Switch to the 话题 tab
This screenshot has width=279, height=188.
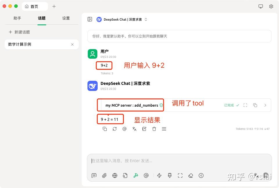(x=42, y=18)
